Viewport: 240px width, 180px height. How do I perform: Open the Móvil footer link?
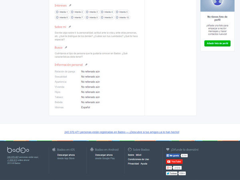[x=138, y=155]
